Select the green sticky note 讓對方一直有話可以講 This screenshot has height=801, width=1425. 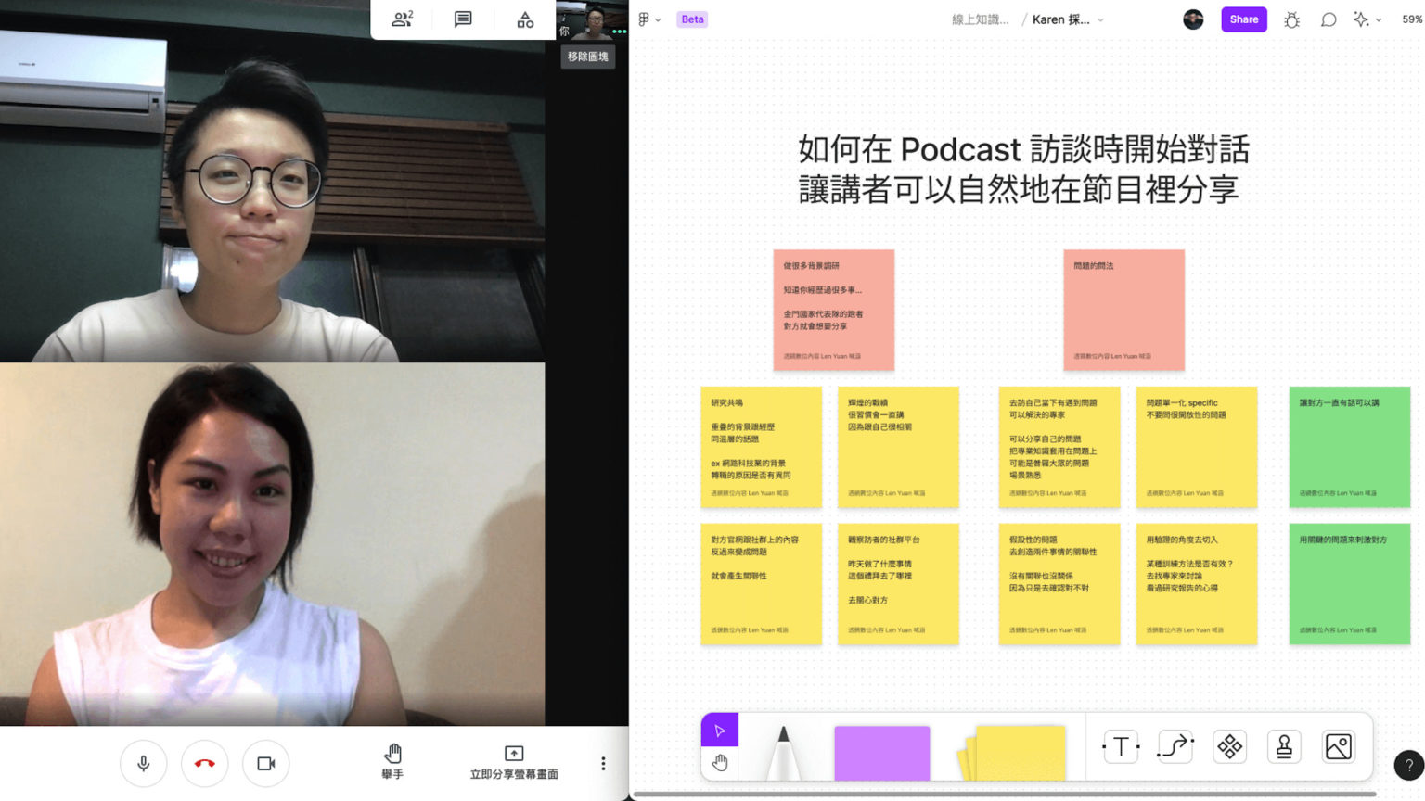[1350, 447]
